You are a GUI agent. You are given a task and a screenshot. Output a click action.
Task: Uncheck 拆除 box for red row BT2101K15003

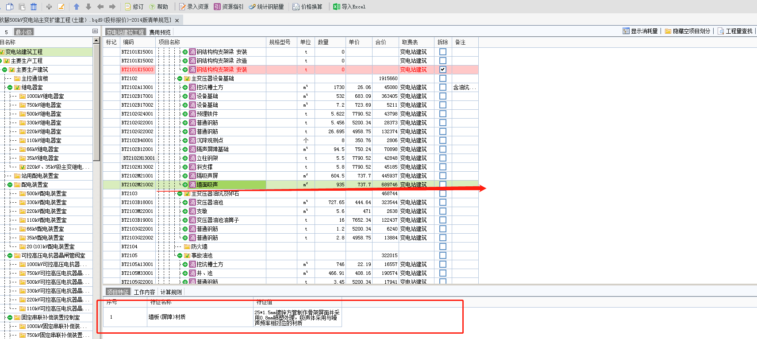click(443, 69)
